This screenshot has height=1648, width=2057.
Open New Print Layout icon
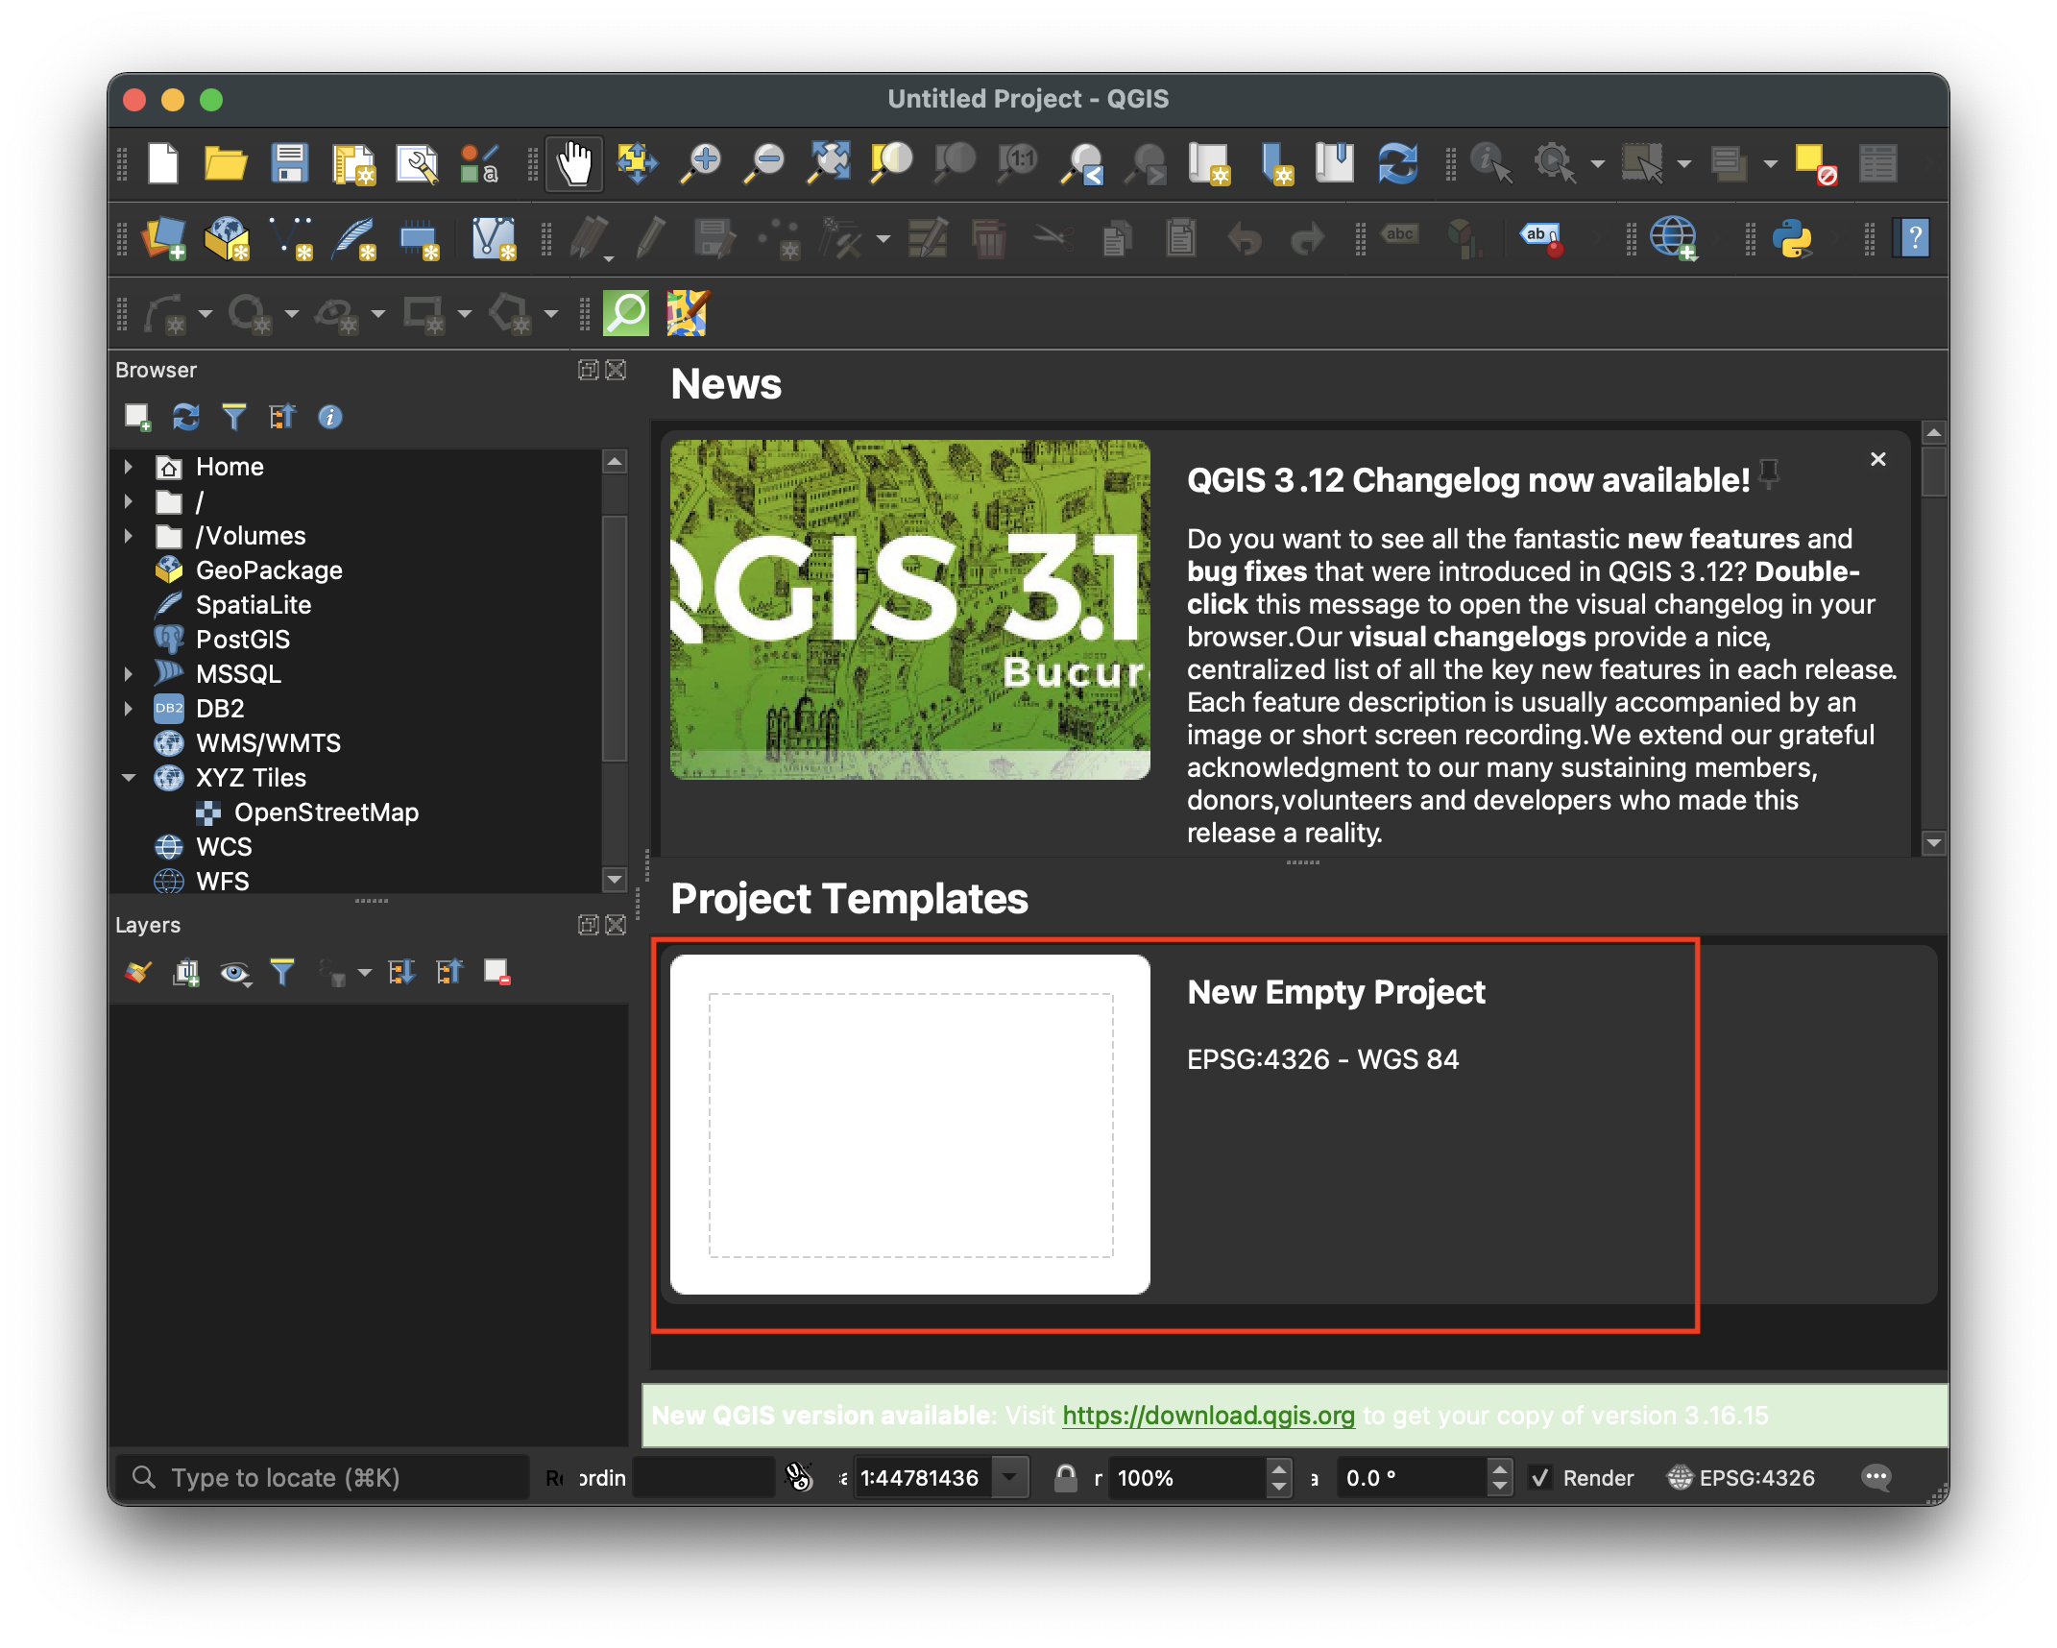pos(353,164)
